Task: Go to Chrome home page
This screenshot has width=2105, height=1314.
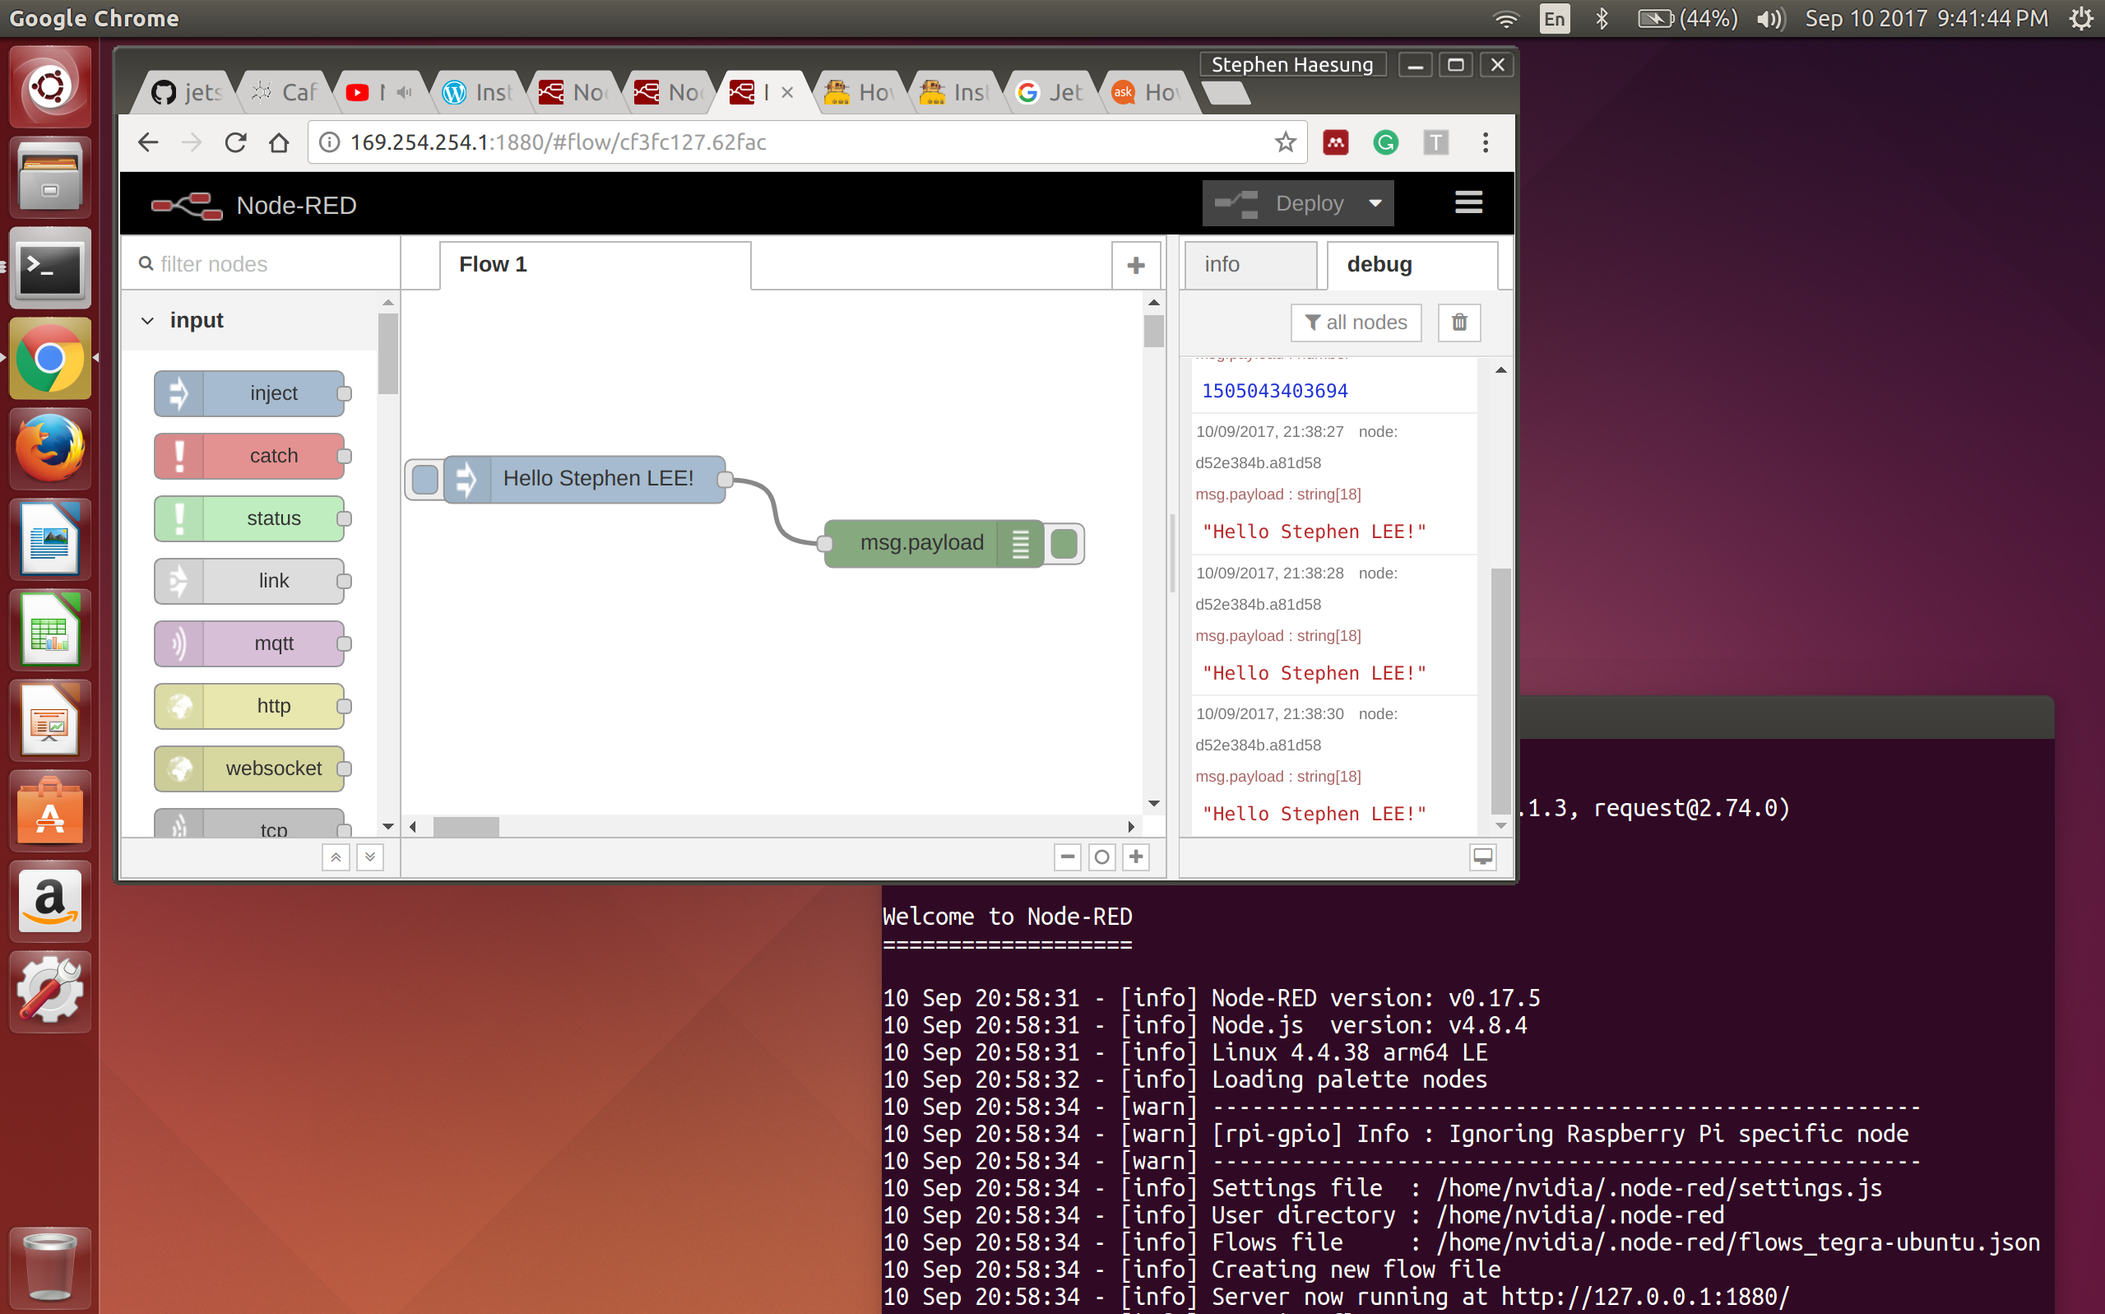Action: pyautogui.click(x=279, y=142)
